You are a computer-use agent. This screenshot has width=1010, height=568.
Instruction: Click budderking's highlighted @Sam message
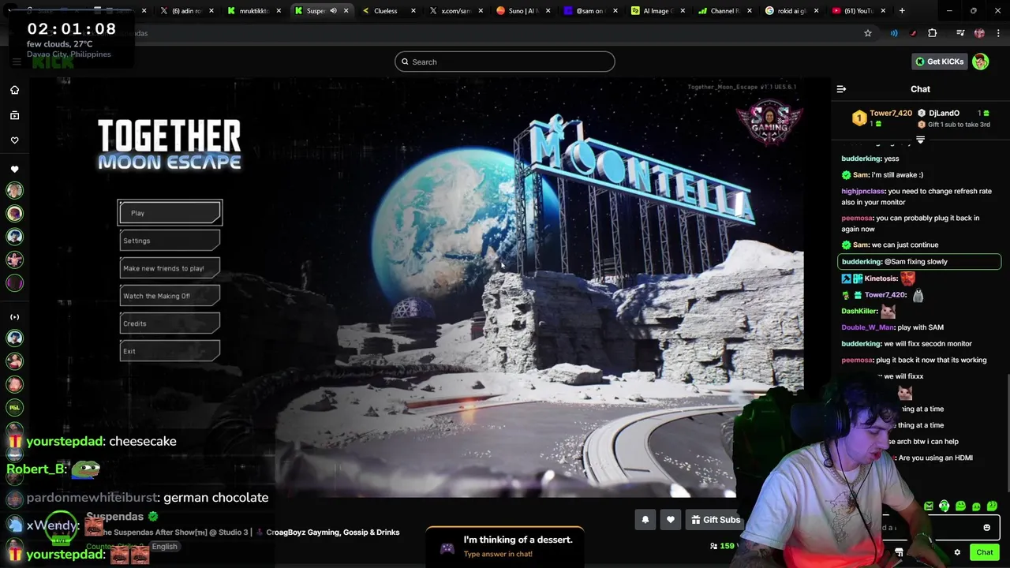919,262
